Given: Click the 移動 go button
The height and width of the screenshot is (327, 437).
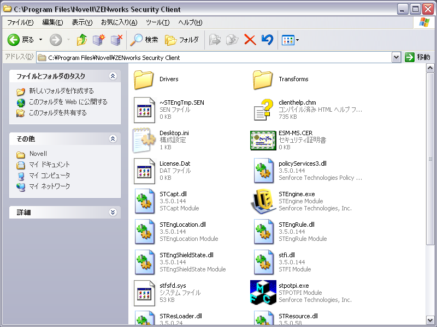Looking at the screenshot, I should tap(417, 57).
